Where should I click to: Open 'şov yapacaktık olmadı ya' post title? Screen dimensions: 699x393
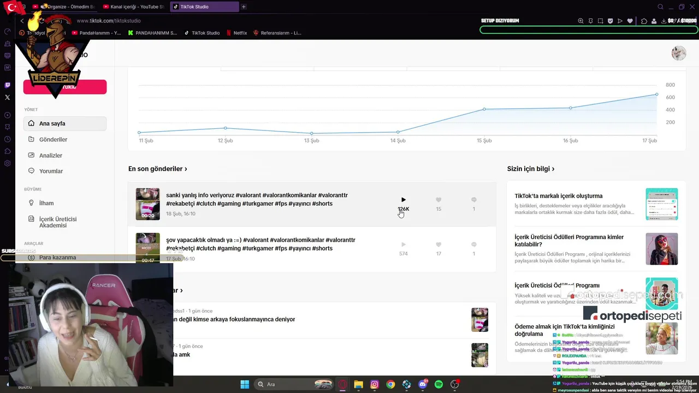pos(260,244)
